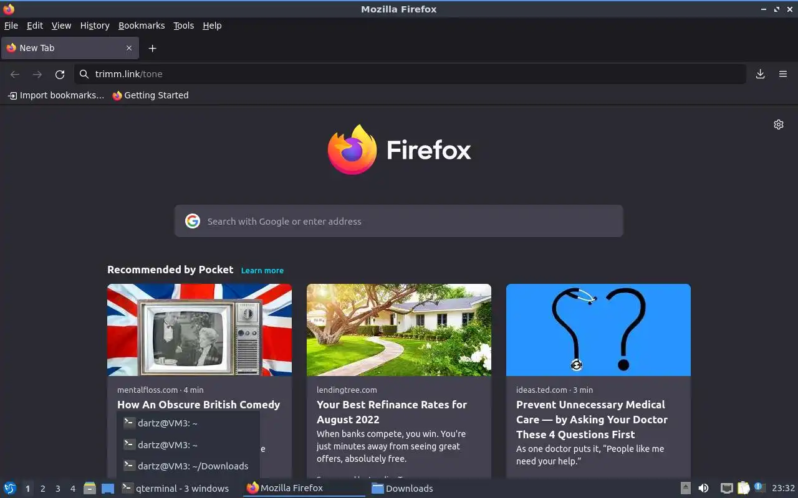798x498 pixels.
Task: Launch file manager from taskbar quicklaunch
Action: pyautogui.click(x=90, y=489)
